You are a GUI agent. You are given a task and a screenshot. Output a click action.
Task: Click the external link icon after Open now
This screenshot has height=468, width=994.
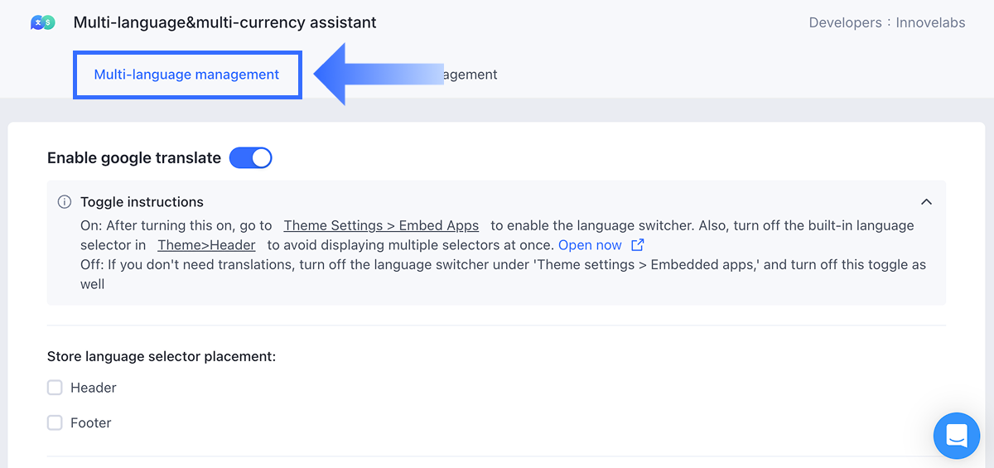point(637,245)
